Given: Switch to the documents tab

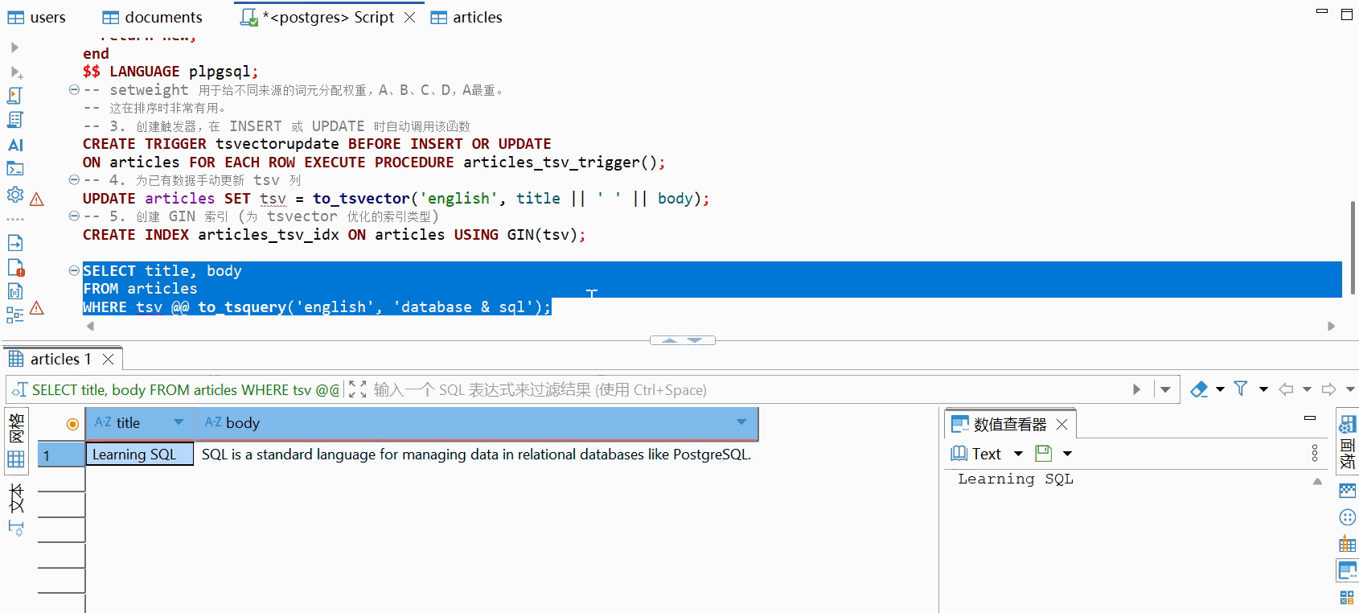Looking at the screenshot, I should 153,17.
